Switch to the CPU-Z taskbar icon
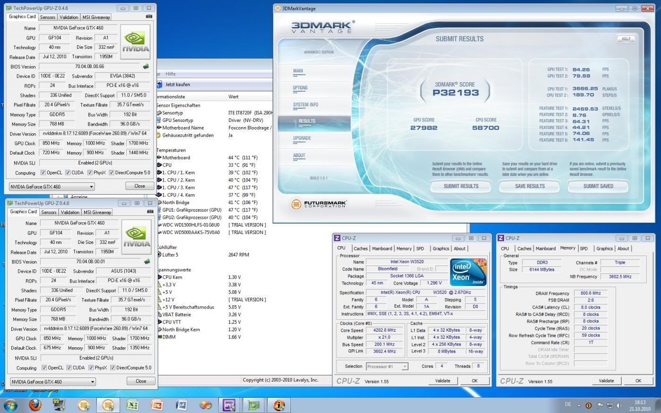Screen dimensions: 661x413 tap(230, 405)
